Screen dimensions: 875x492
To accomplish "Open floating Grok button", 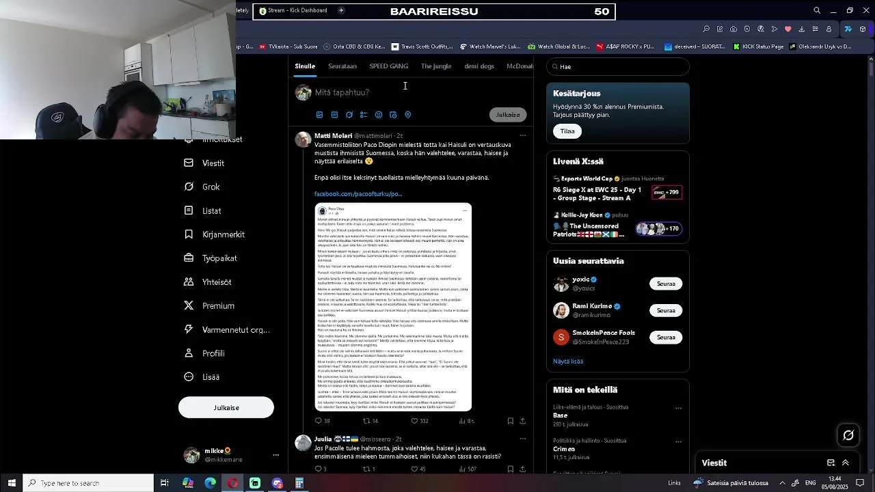I will pyautogui.click(x=848, y=435).
